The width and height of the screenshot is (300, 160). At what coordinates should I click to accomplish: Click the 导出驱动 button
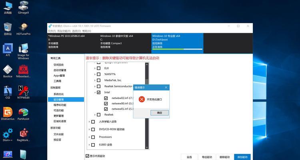coord(207,157)
